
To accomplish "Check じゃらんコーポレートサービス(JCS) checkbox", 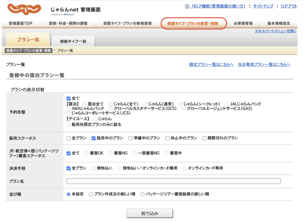I will coord(69,113).
